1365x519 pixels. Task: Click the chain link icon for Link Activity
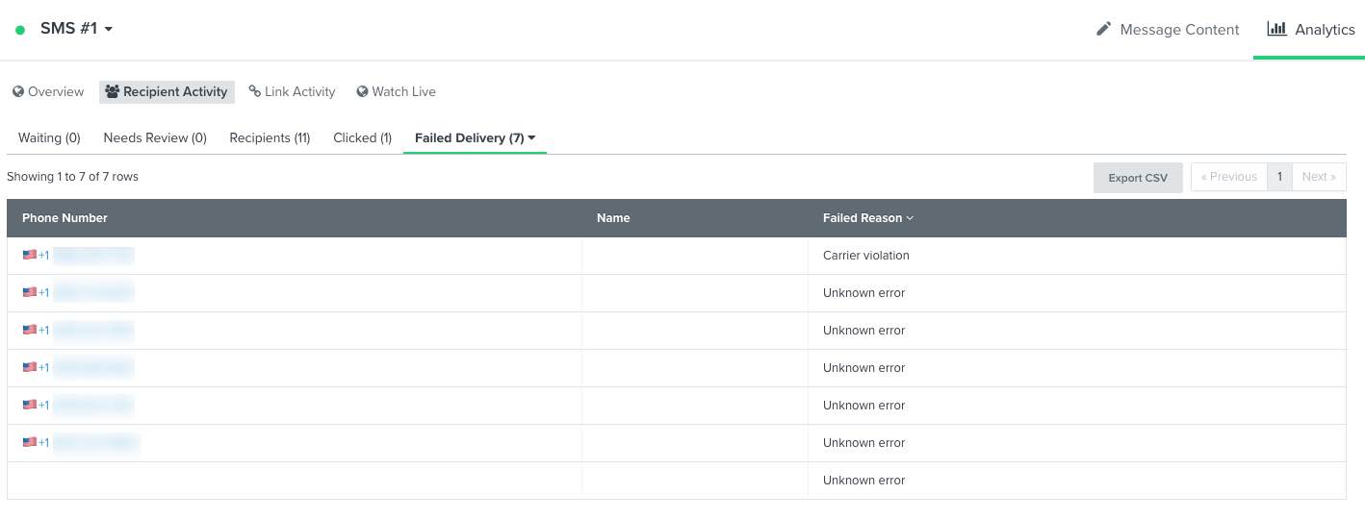pos(254,91)
